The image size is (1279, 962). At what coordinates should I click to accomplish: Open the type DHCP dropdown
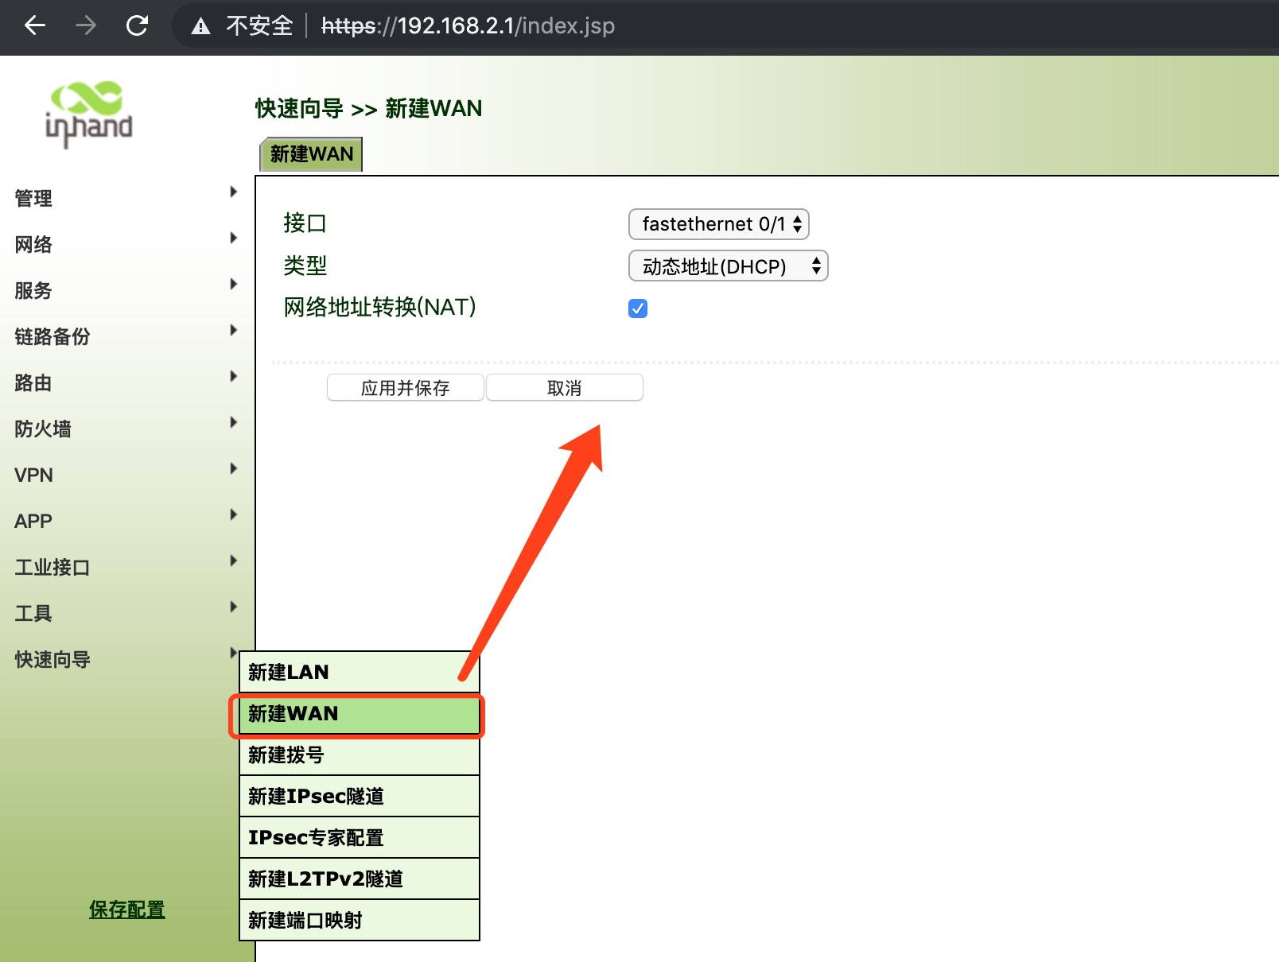click(728, 266)
